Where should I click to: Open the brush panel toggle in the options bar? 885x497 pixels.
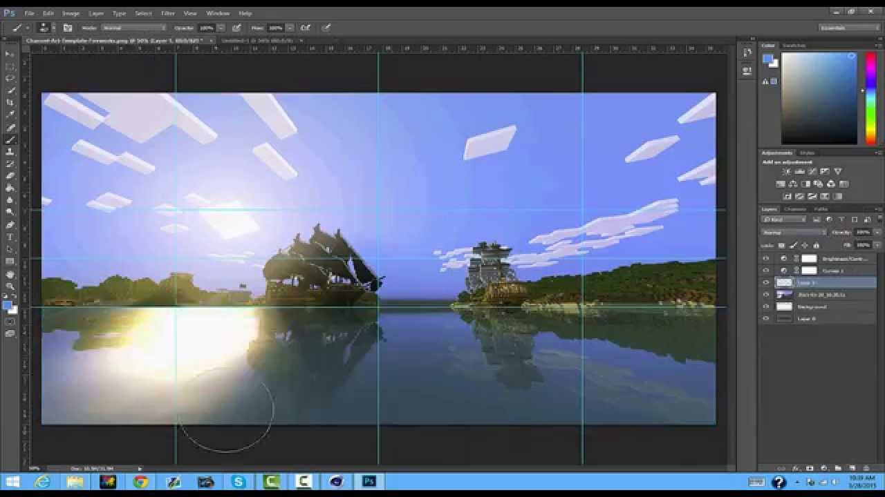point(68,28)
